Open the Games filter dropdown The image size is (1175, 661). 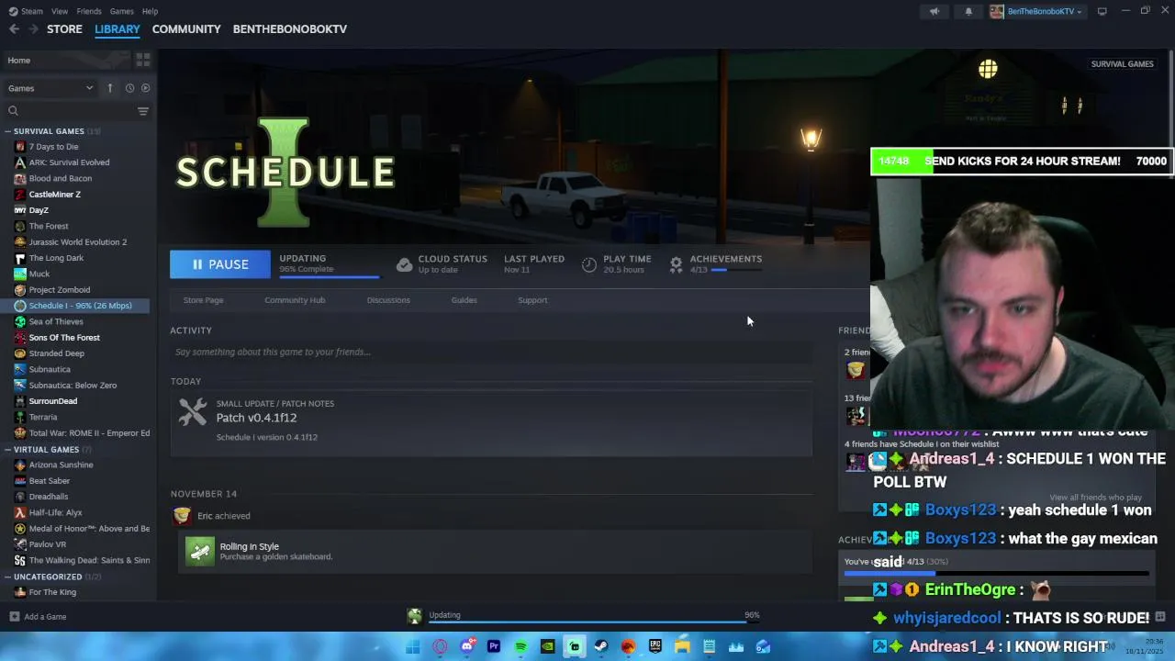pyautogui.click(x=50, y=88)
